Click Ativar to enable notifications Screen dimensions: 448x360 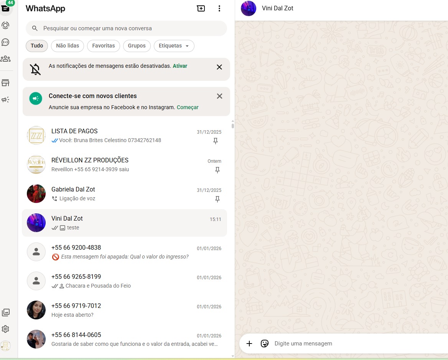[180, 66]
